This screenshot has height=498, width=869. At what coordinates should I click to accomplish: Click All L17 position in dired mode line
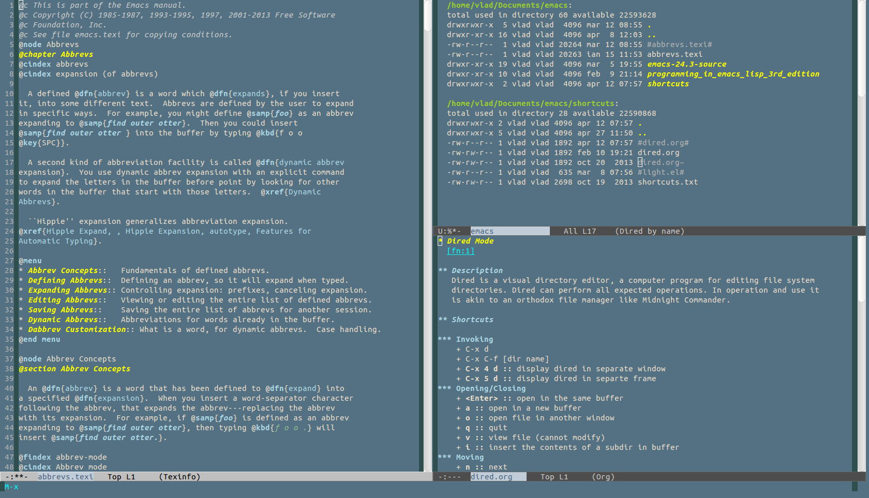(580, 231)
